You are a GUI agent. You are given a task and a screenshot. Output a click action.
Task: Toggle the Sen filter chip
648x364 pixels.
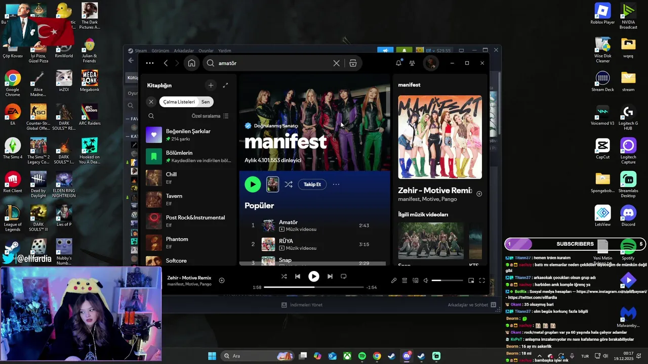click(x=206, y=102)
